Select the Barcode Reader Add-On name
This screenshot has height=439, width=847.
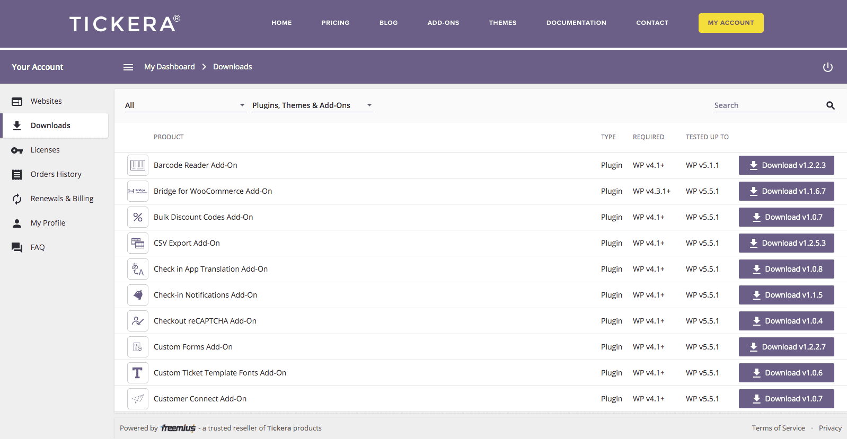point(196,165)
